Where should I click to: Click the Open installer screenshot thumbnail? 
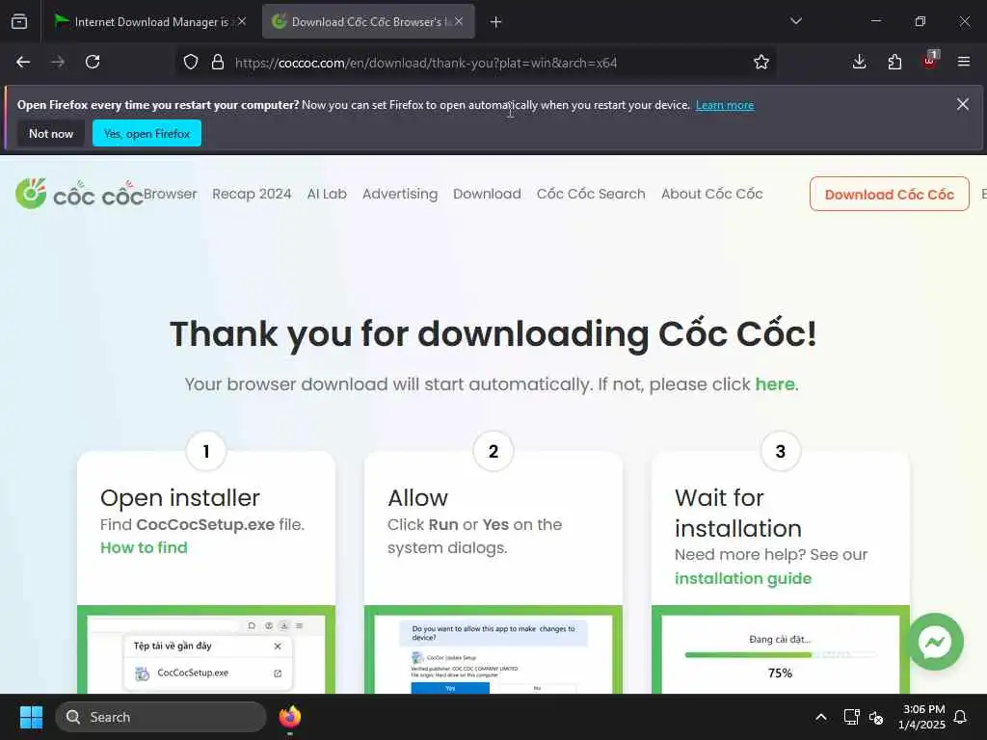[206, 650]
